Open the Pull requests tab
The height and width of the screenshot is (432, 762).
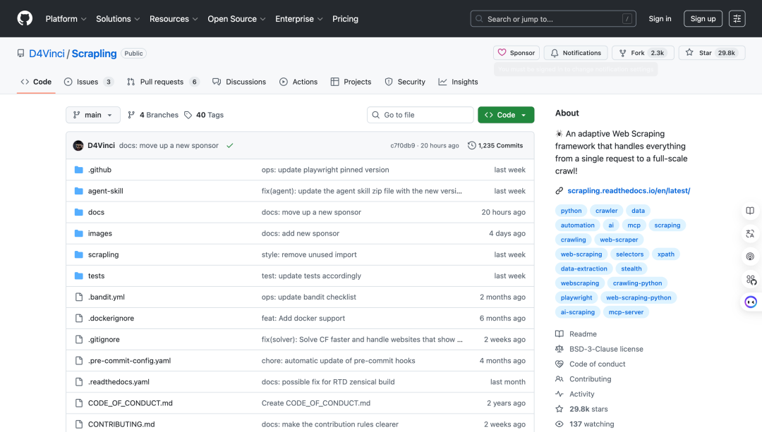pyautogui.click(x=163, y=82)
